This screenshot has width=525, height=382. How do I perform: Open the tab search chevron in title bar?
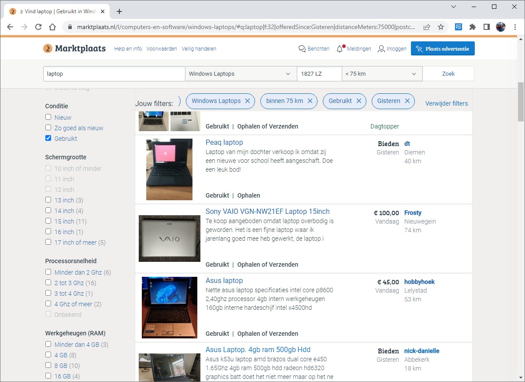454,7
